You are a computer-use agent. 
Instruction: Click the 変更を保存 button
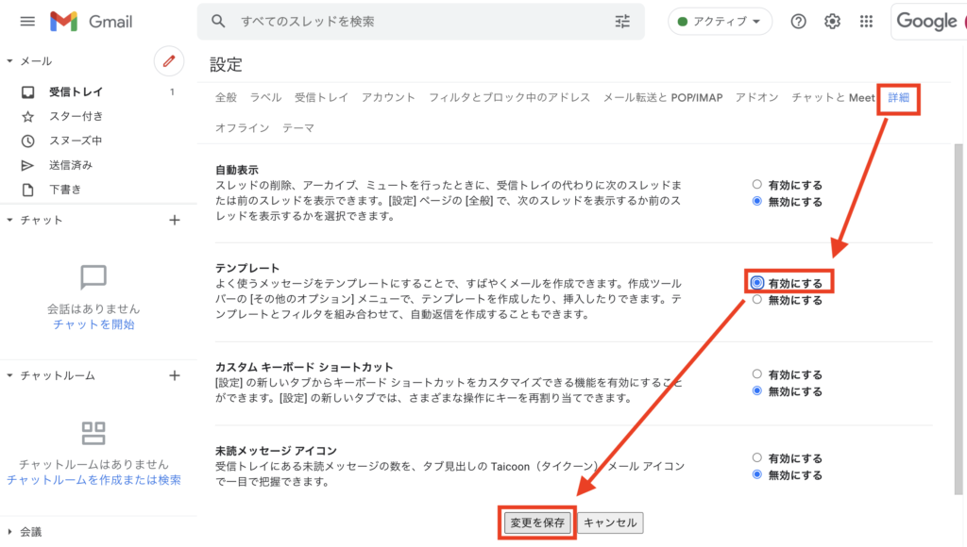[x=537, y=522]
